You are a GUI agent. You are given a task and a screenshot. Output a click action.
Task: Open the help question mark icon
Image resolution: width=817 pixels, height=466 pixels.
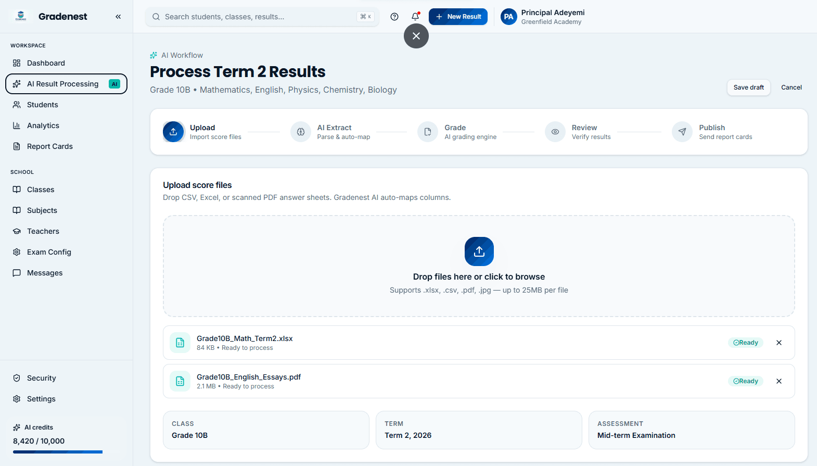tap(394, 17)
